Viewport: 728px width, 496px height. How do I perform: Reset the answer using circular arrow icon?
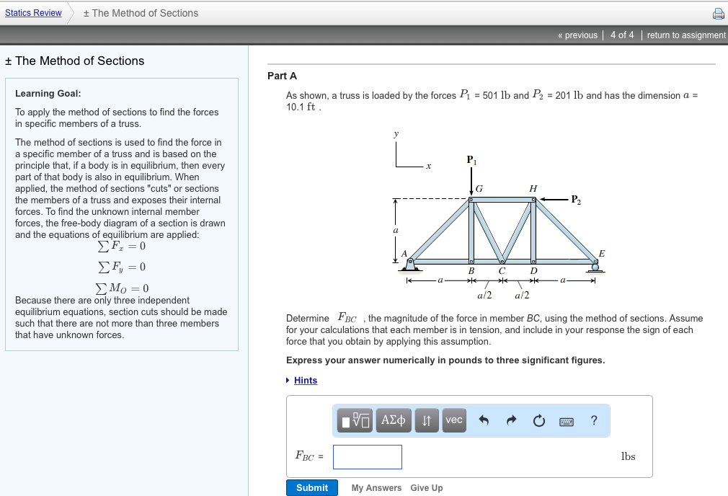pyautogui.click(x=539, y=420)
